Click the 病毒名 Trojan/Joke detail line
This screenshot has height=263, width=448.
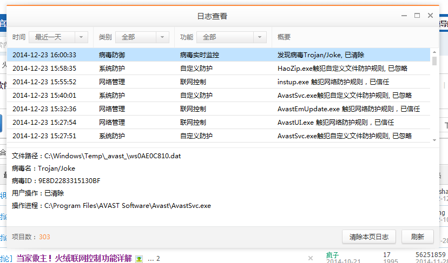pyautogui.click(x=43, y=168)
